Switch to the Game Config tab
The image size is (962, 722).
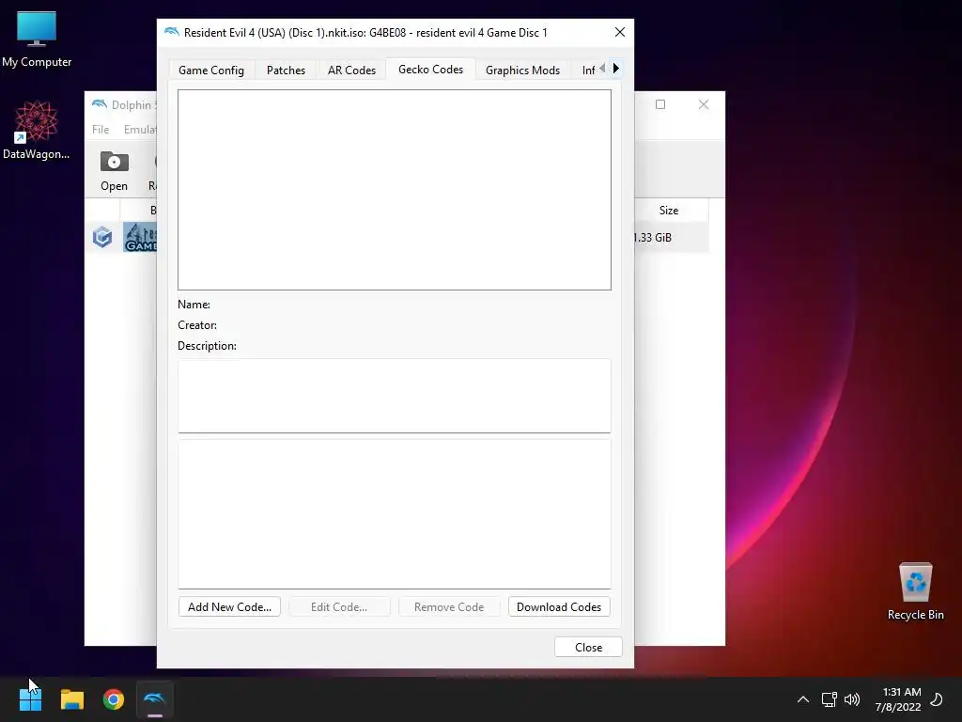pyautogui.click(x=211, y=70)
